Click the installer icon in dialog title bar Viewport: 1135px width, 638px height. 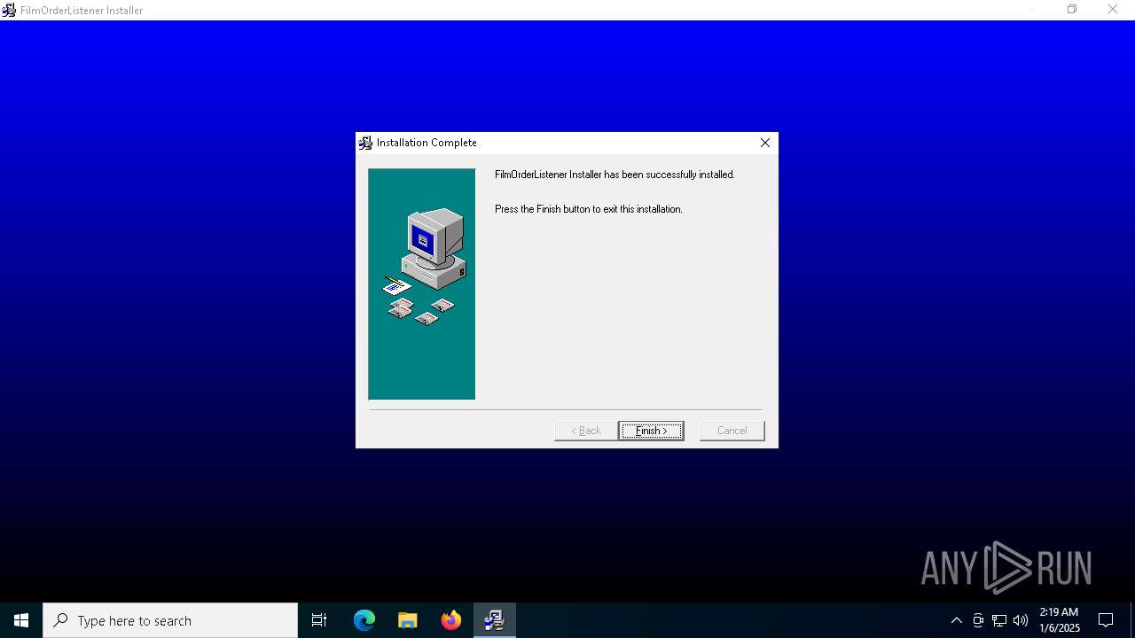[365, 143]
